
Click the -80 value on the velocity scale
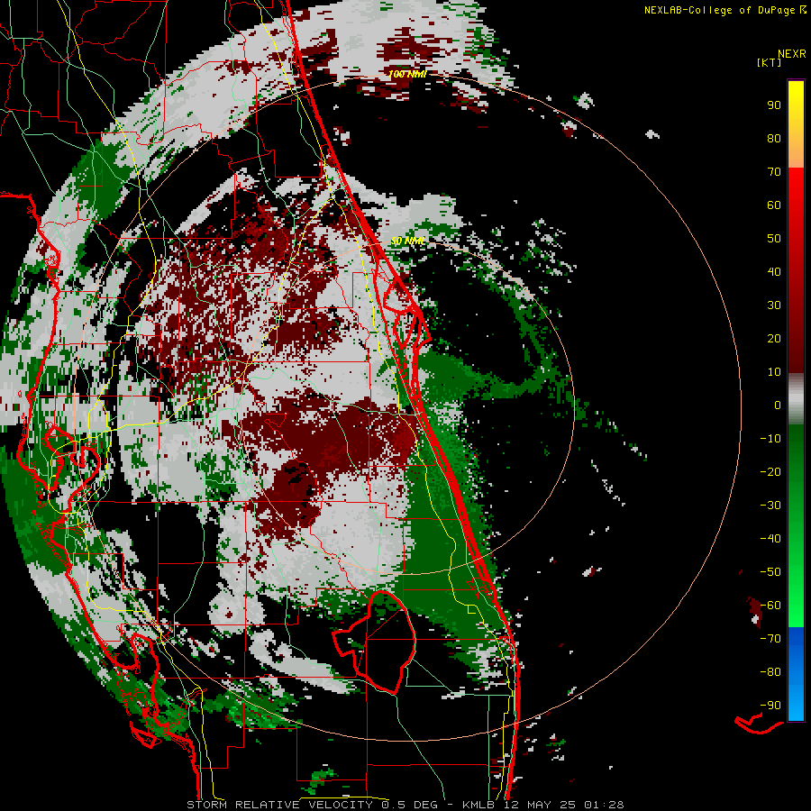coord(770,672)
